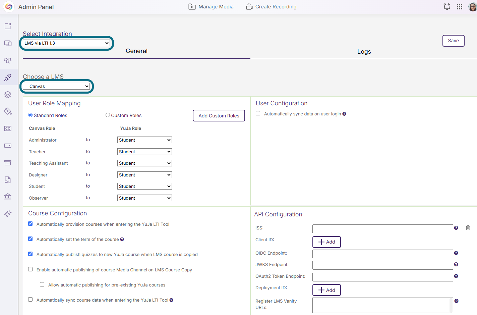477x315 pixels.
Task: Switch to the General tab
Action: tap(136, 51)
